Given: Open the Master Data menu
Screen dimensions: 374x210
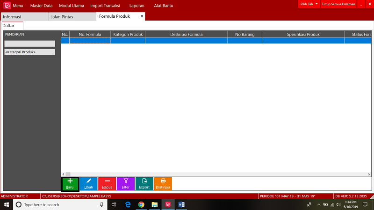Looking at the screenshot, I should coord(41,6).
